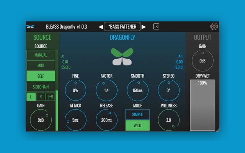Click the BLEASS Dragonfly v1.0.3 title
Image resolution: width=245 pixels, height=153 pixels.
(x=66, y=27)
